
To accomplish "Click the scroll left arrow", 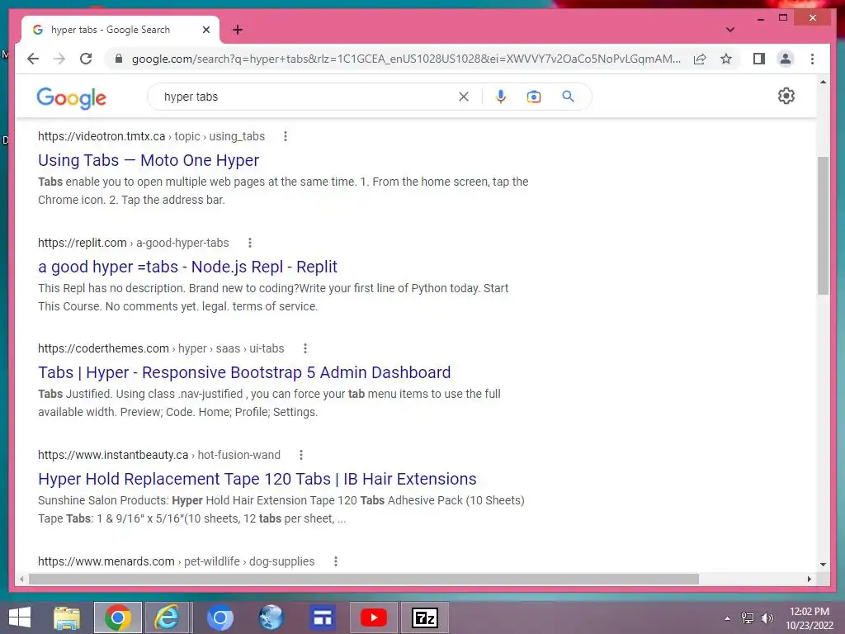I will [x=21, y=579].
